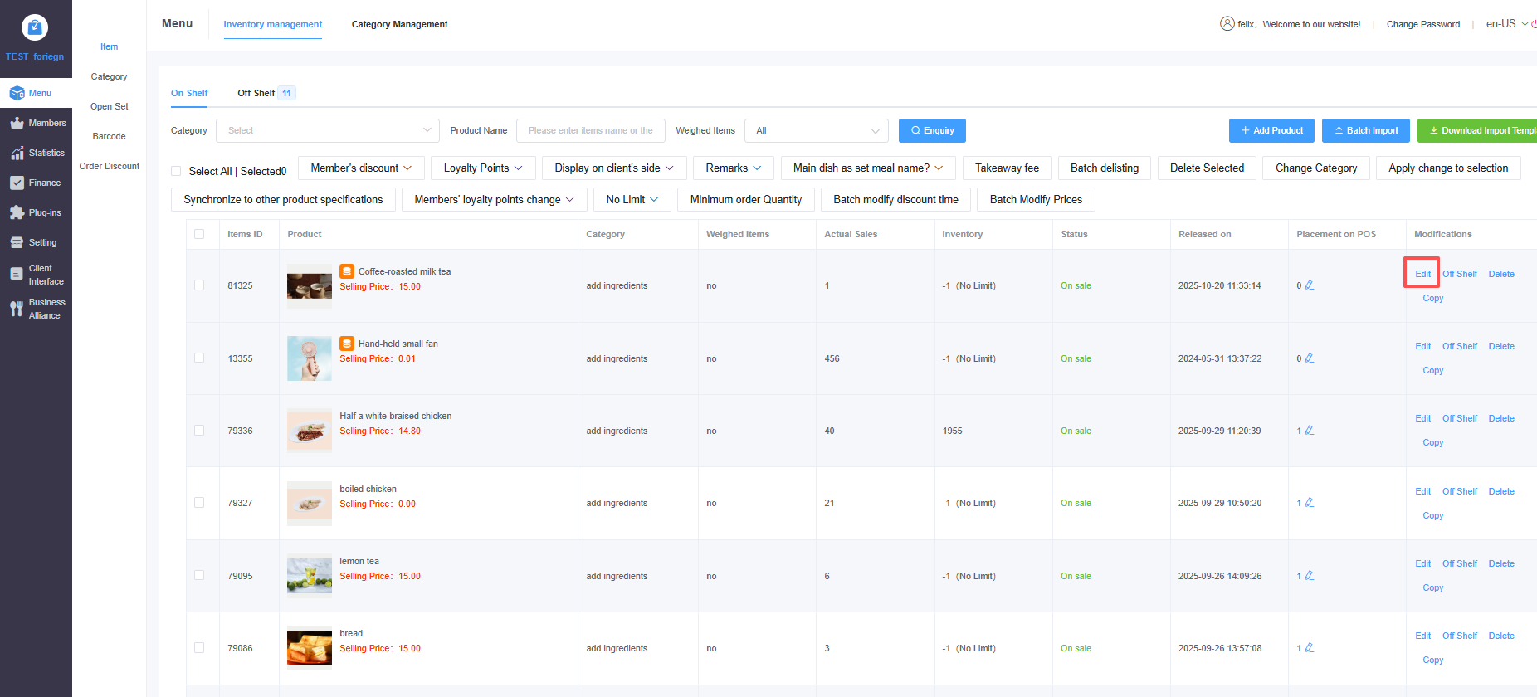The image size is (1537, 697).
Task: Check the Select All checkbox
Action: tap(176, 171)
